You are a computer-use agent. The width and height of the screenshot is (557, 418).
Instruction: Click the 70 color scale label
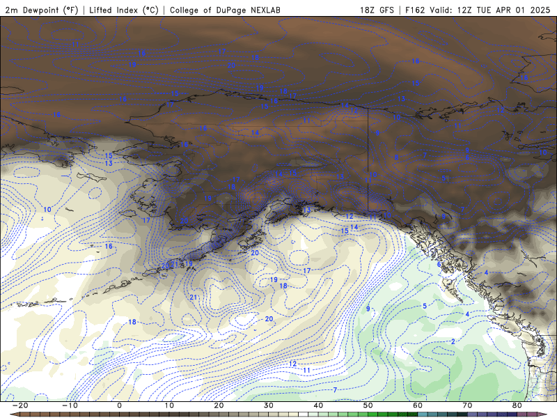[467, 405]
